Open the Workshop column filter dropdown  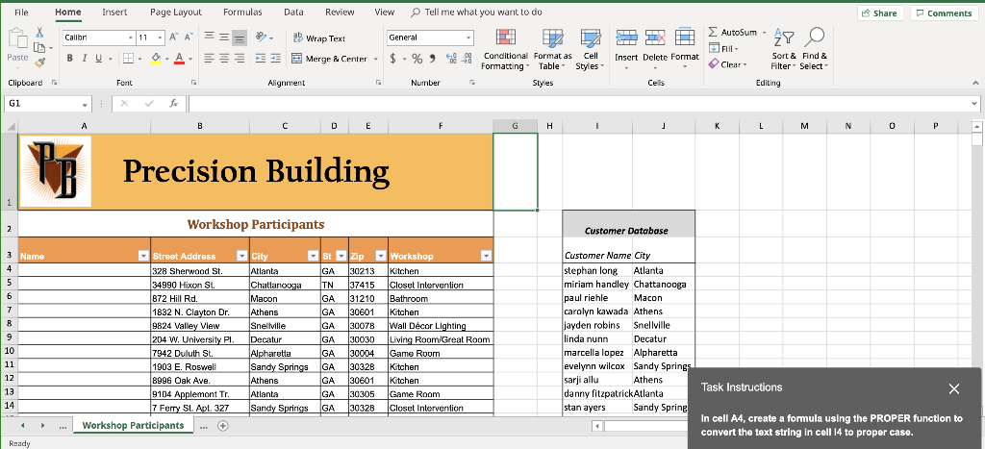click(486, 256)
